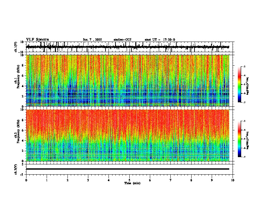Click time axis tick label "8"
The image size is (262, 202).
pyautogui.click(x=191, y=180)
